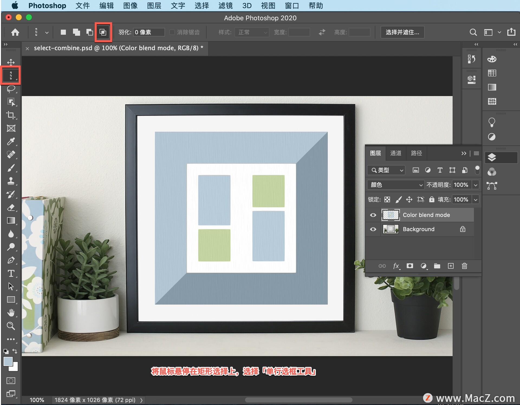The height and width of the screenshot is (405, 520).
Task: Swap foreground and background colors
Action: coord(15,351)
